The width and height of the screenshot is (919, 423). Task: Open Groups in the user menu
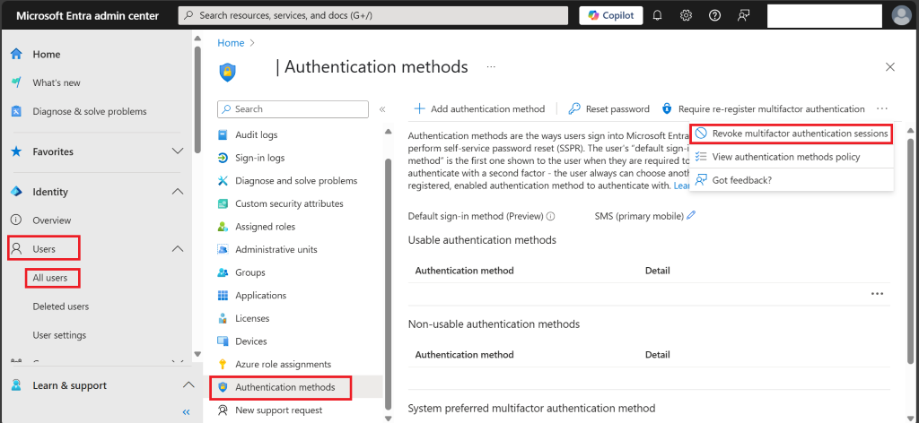coord(249,272)
